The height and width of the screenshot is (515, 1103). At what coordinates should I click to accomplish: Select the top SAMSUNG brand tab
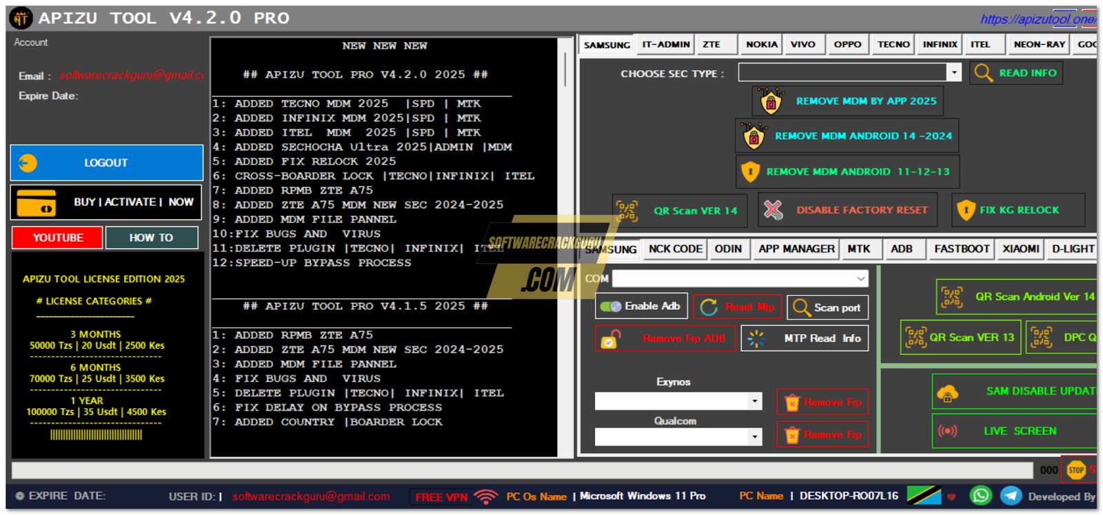click(607, 45)
